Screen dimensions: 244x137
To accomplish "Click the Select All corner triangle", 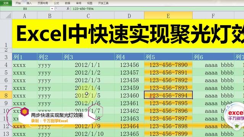I will coord(6,16).
